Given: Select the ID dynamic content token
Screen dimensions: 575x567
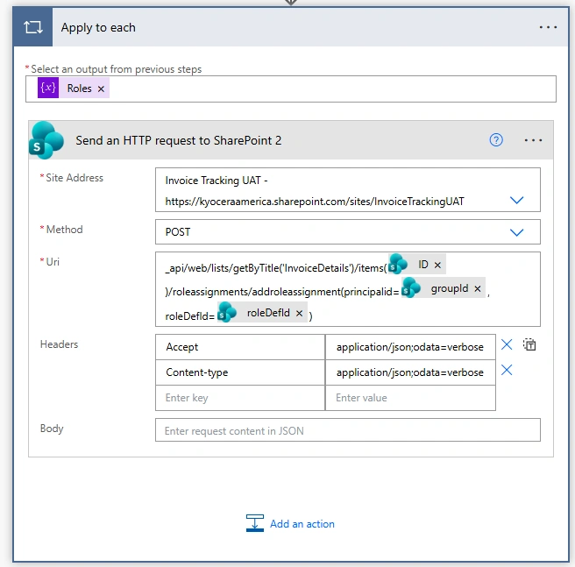Looking at the screenshot, I should (417, 264).
